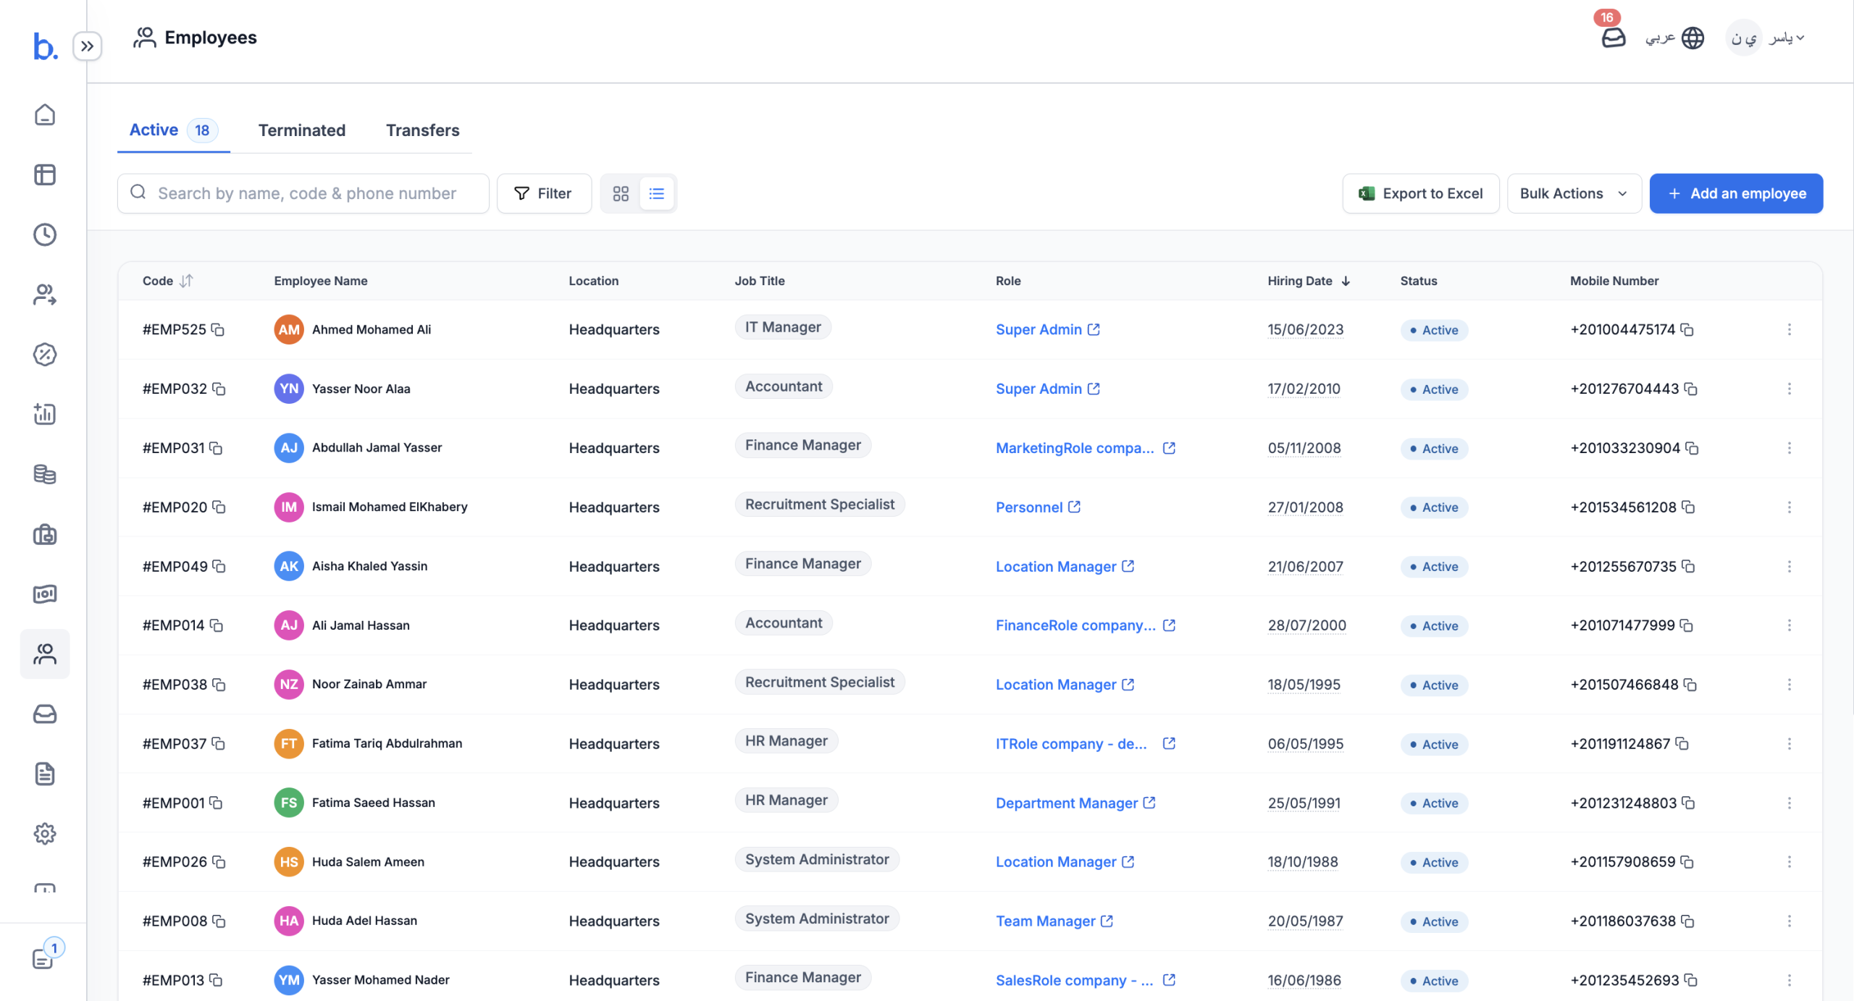The image size is (1854, 1001).
Task: Open FinanceRole company link
Action: 1086,625
